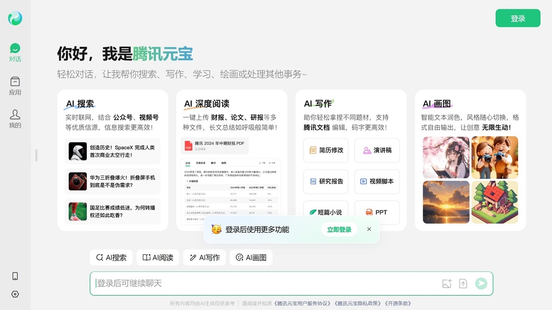Click the sidebar collapse handle

coord(36,155)
